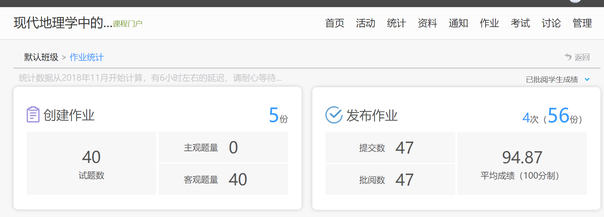Click the 返回 back arrow icon
The height and width of the screenshot is (217, 604).
(x=568, y=57)
